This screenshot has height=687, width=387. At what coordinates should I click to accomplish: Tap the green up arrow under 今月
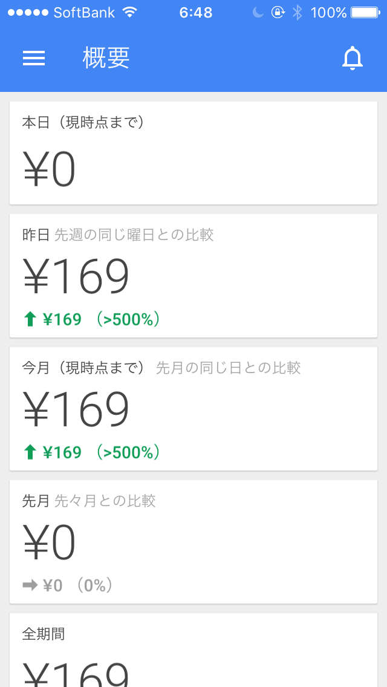pos(30,452)
